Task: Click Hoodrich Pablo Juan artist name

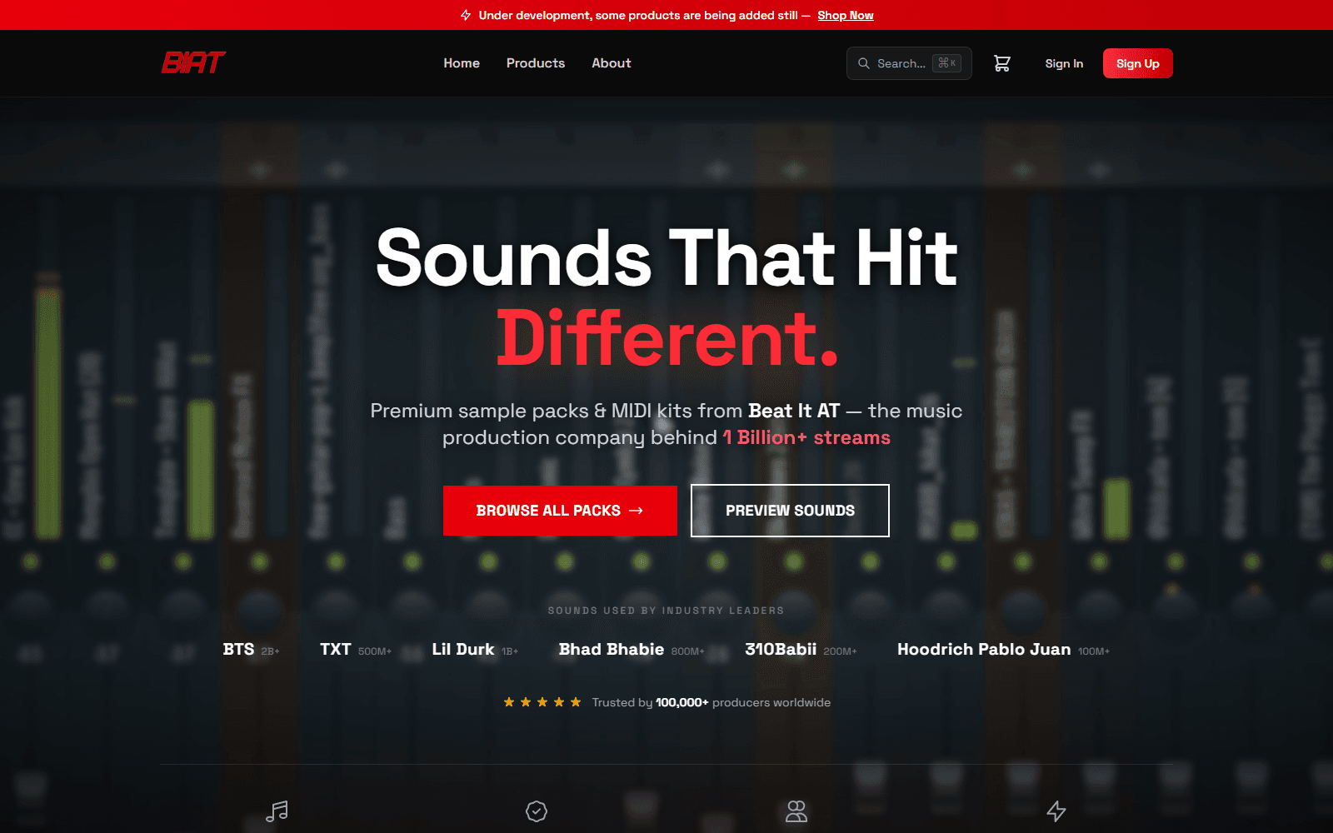Action: click(x=984, y=649)
